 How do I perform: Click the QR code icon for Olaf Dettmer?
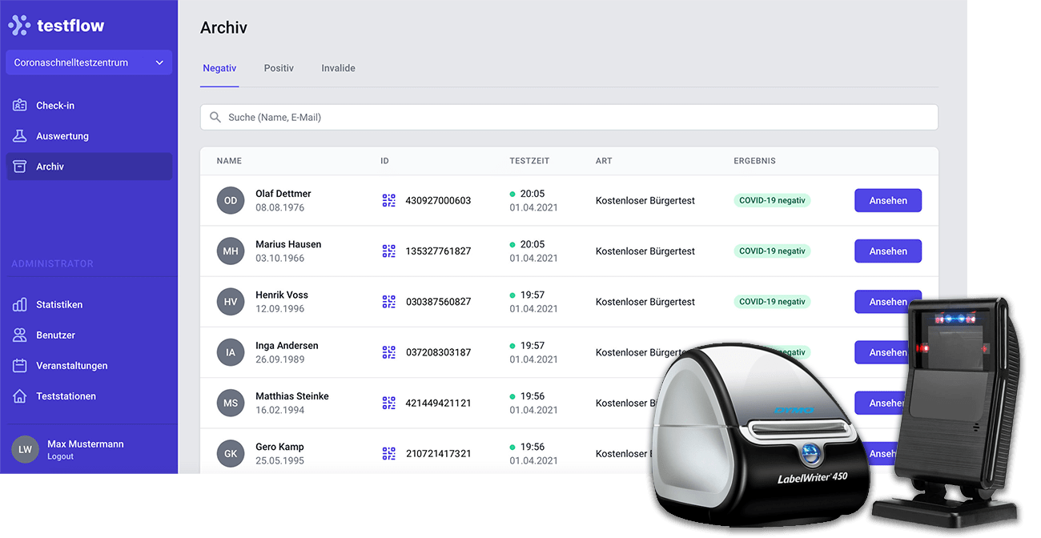pyautogui.click(x=388, y=201)
